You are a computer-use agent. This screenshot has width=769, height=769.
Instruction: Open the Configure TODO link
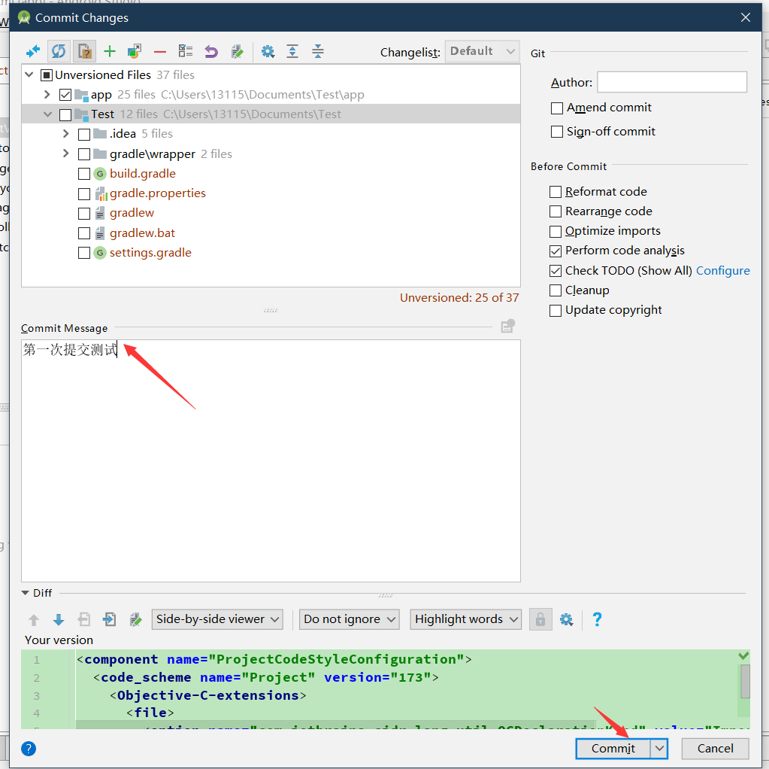click(x=723, y=271)
